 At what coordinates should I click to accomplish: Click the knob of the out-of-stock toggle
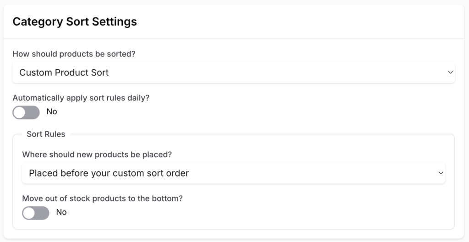29,213
